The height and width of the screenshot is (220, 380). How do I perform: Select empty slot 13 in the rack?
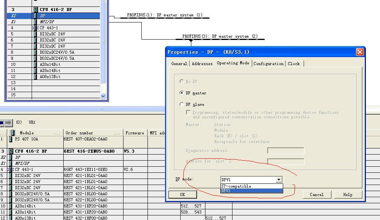click(x=54, y=83)
